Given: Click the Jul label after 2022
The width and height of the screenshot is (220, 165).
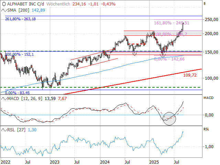Looking at the screenshot, I should (28, 162).
